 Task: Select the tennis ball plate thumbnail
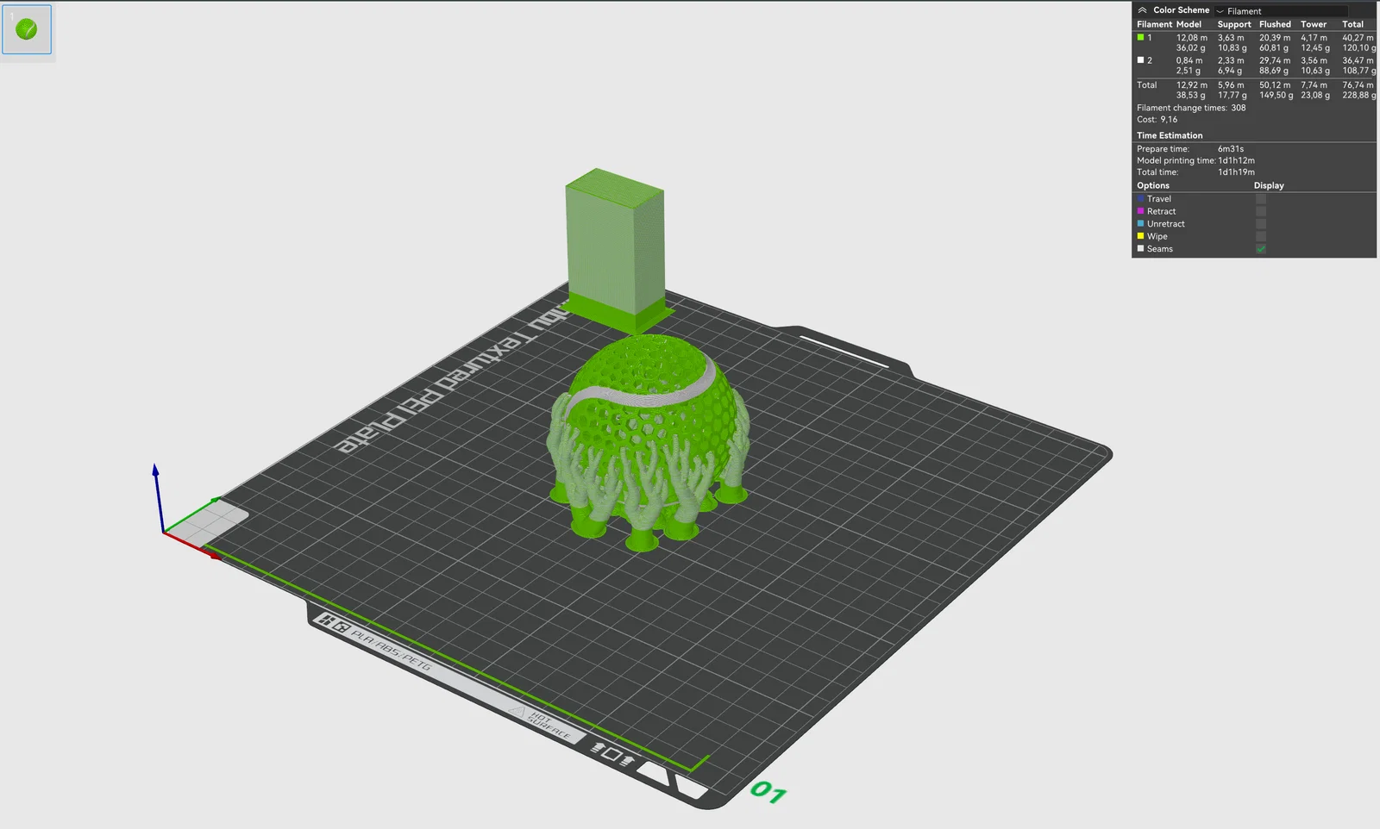(x=27, y=29)
